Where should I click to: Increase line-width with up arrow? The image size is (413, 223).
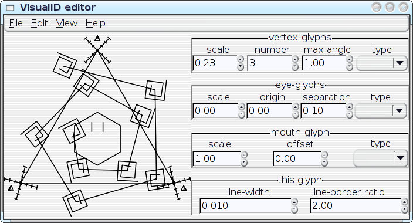point(294,202)
